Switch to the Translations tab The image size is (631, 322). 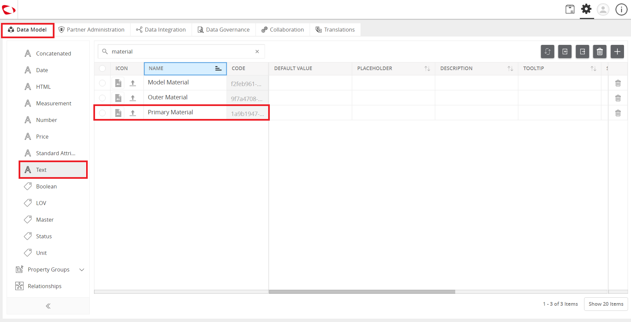coord(335,30)
